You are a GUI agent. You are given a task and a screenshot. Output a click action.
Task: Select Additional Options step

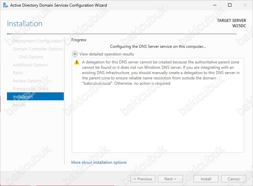(30, 65)
